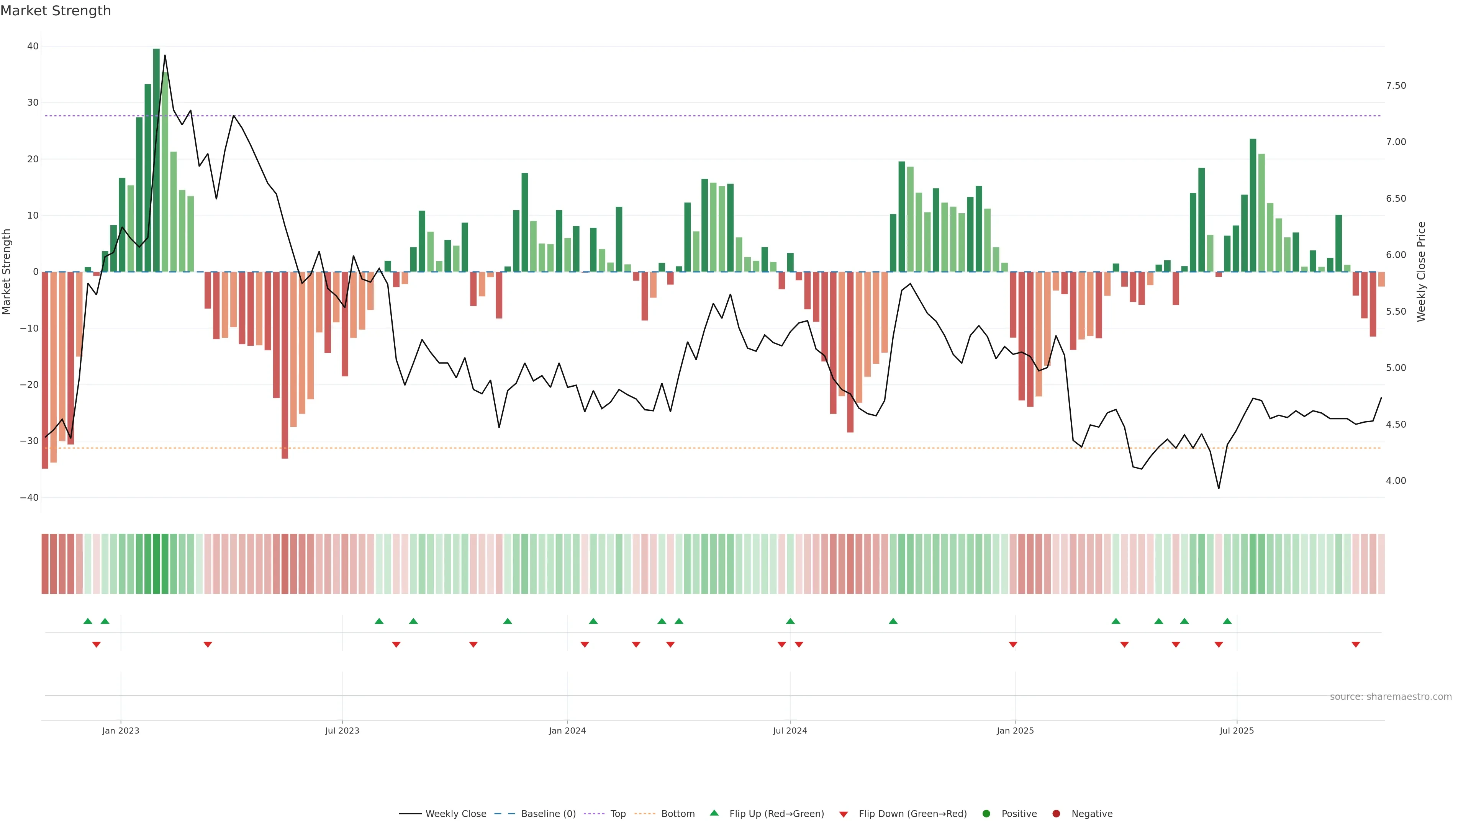This screenshot has width=1471, height=827.
Task: Click Flip Up green triangle legend icon
Action: (x=714, y=813)
